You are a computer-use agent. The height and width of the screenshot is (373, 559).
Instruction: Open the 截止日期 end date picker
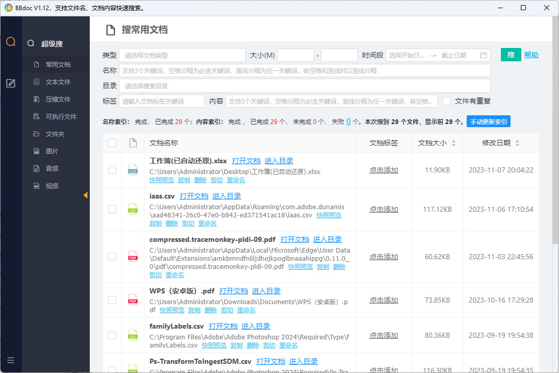pyautogui.click(x=454, y=55)
